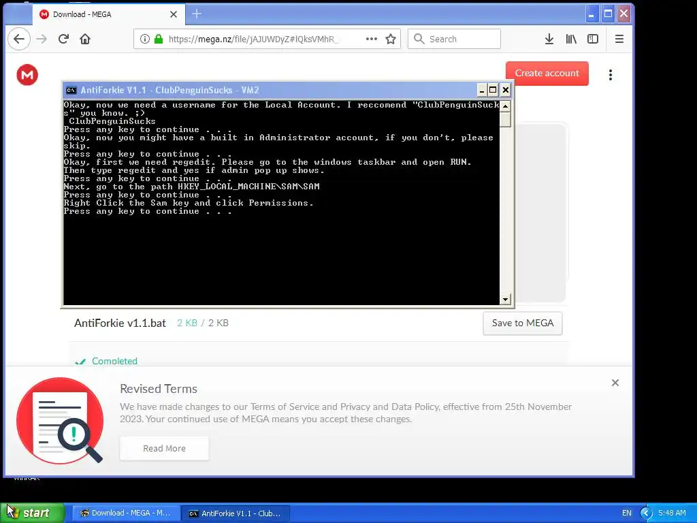Open the Firefox library icon
Screen dimensions: 697x523
click(571, 39)
